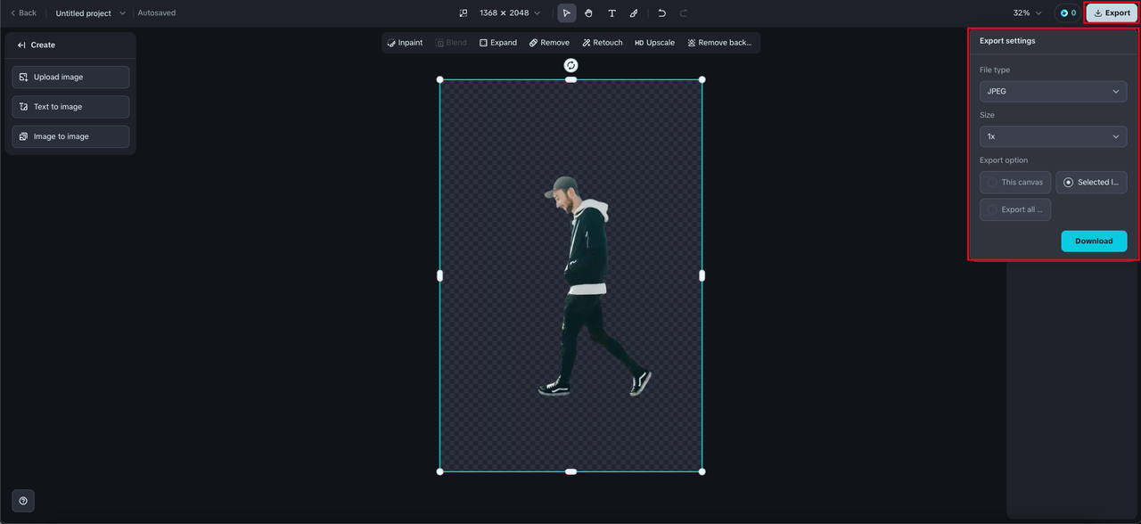Expand the 32% zoom level dropdown
The width and height of the screenshot is (1141, 524).
click(x=1027, y=13)
